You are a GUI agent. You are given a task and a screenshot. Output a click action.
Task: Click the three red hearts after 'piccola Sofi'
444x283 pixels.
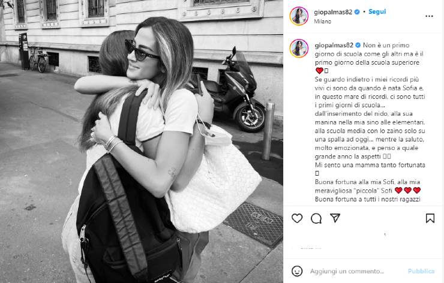click(407, 191)
